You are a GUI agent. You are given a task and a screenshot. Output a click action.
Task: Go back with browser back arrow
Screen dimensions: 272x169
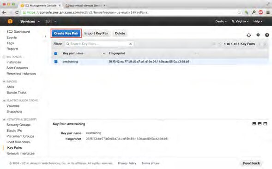tap(4, 12)
